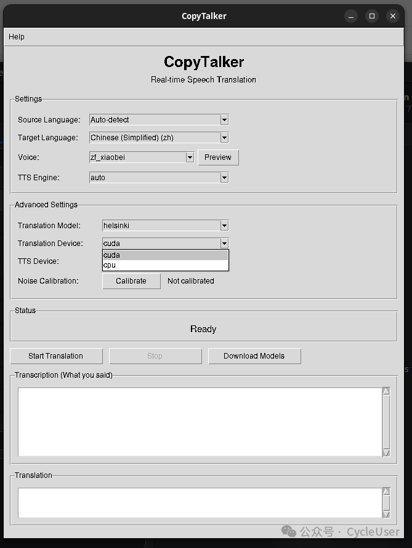Screen dimensions: 412x548
Task: Start Translation
Action: point(56,356)
